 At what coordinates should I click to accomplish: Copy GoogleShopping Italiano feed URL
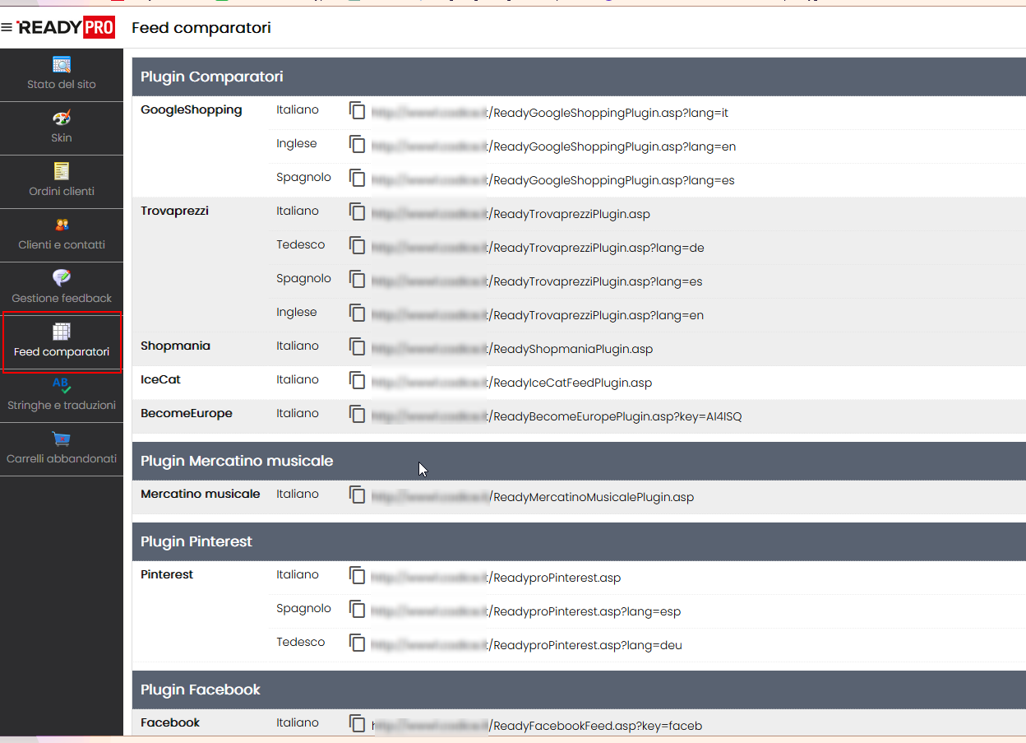(x=357, y=111)
